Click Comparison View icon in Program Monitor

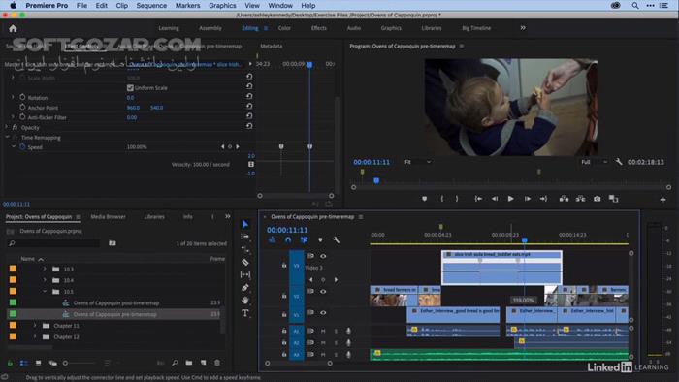click(614, 199)
